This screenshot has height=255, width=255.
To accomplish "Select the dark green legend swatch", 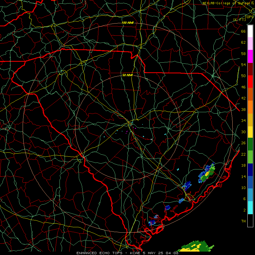I will (x=250, y=144).
